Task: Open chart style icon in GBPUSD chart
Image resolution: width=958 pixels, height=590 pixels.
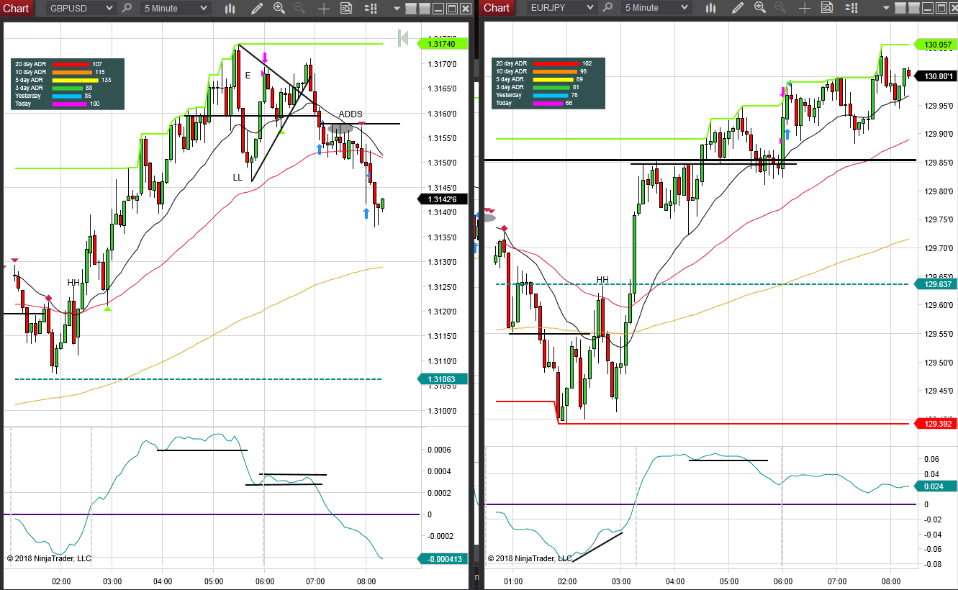Action: pyautogui.click(x=230, y=8)
